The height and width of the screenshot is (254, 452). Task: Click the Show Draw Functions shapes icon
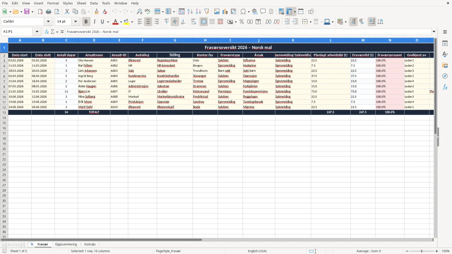(311, 12)
